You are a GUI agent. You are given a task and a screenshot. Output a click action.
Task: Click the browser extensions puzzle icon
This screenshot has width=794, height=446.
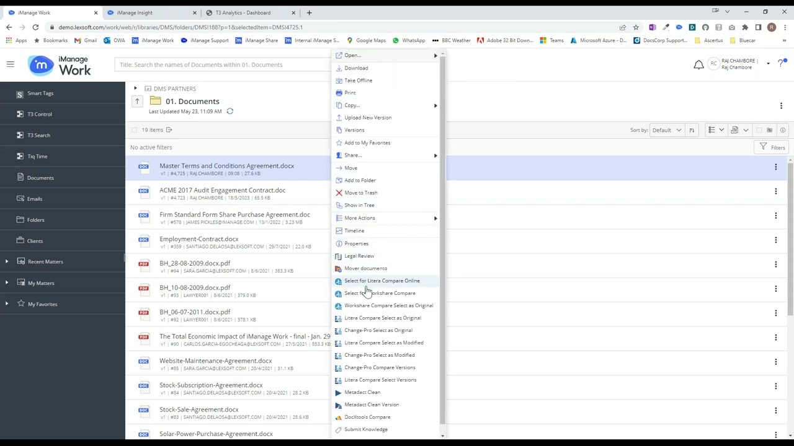pyautogui.click(x=745, y=27)
